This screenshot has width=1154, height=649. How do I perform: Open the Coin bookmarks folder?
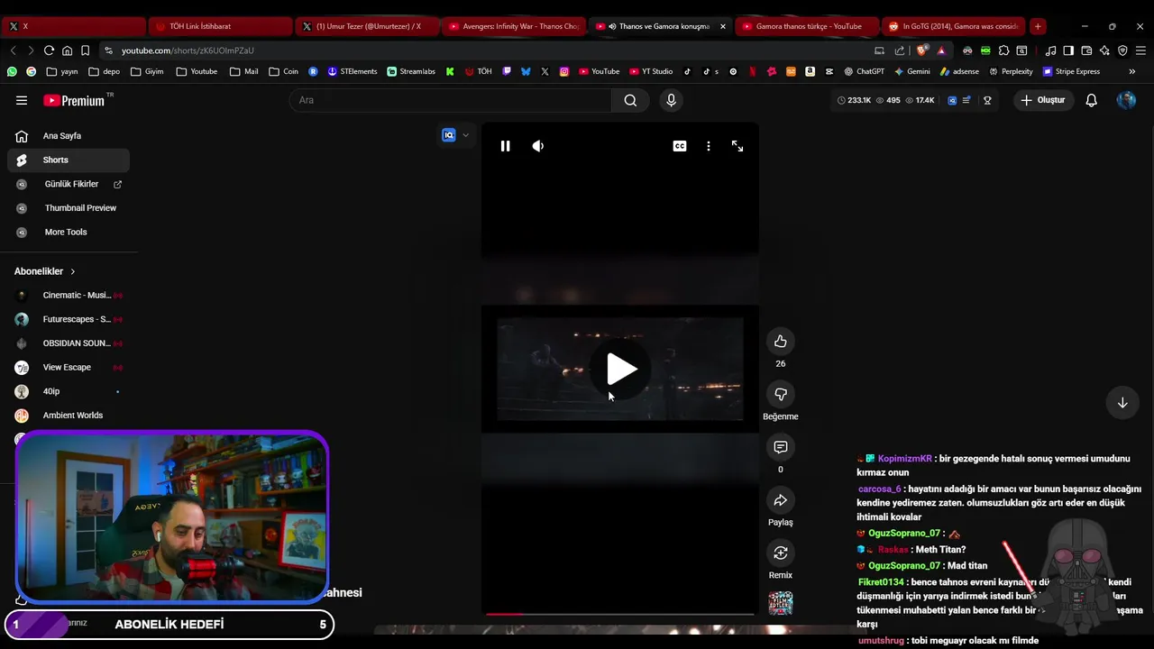(283, 71)
